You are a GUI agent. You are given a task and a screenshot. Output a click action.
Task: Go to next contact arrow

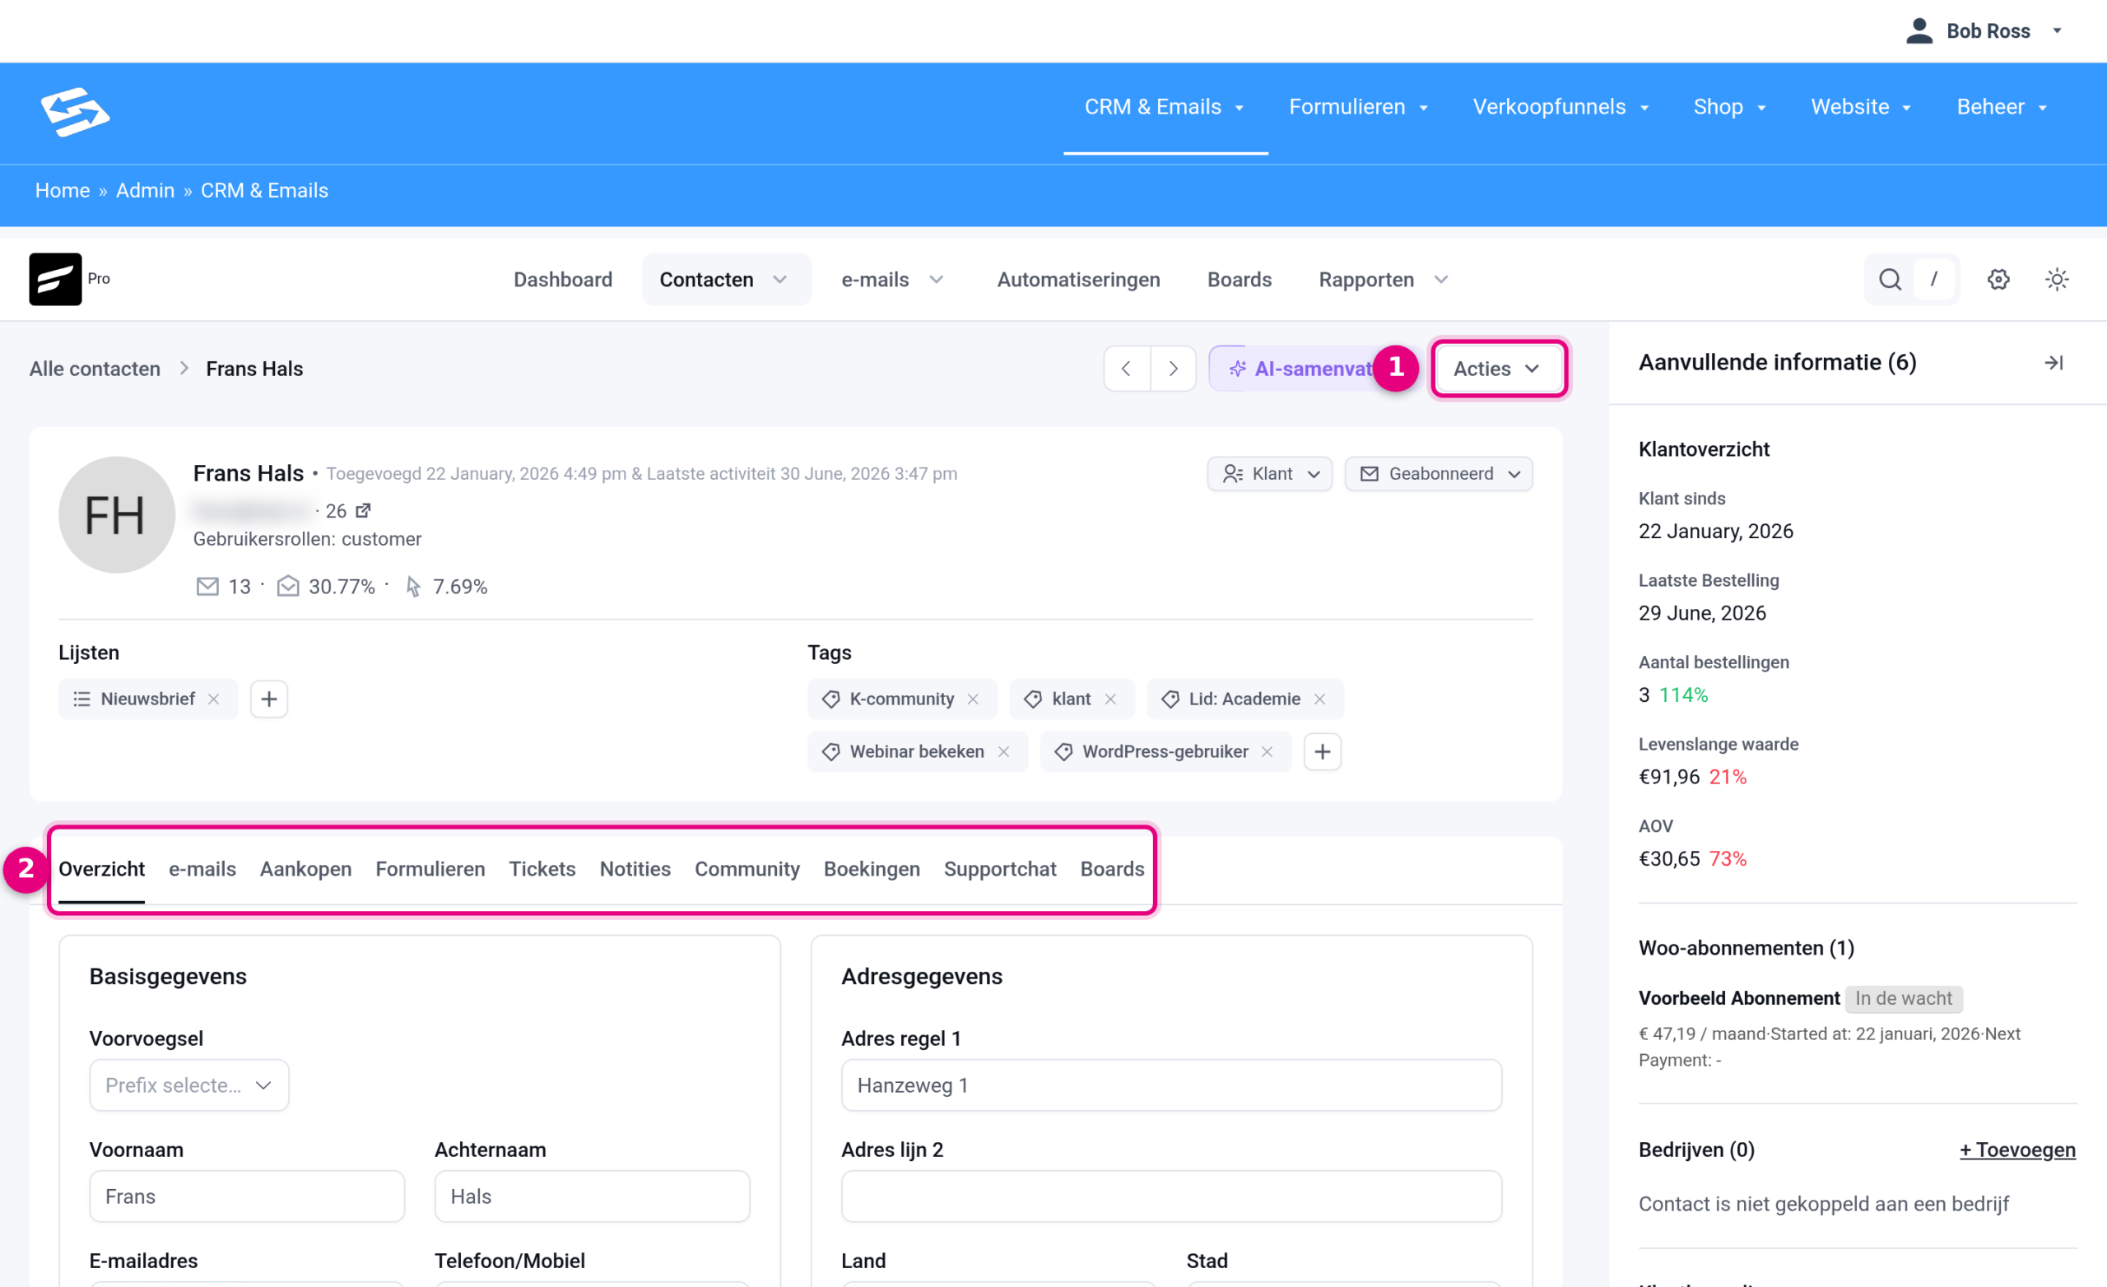pos(1173,369)
